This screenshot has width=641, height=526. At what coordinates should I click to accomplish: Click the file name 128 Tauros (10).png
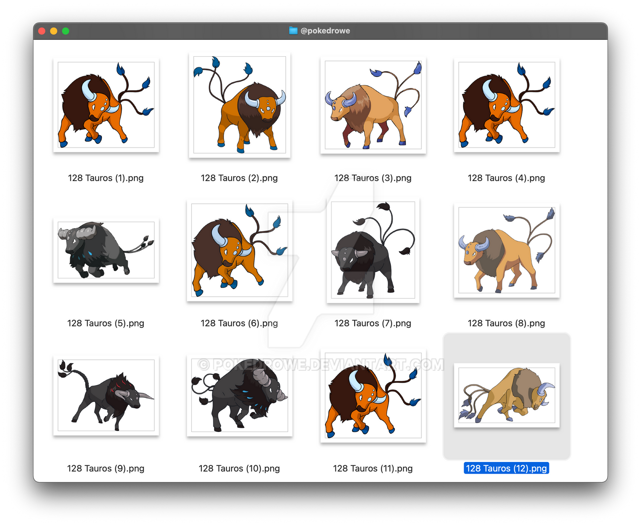239,468
